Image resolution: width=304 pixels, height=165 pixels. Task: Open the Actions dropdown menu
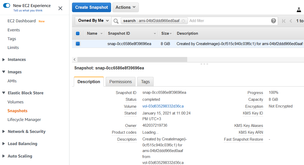pyautogui.click(x=125, y=7)
